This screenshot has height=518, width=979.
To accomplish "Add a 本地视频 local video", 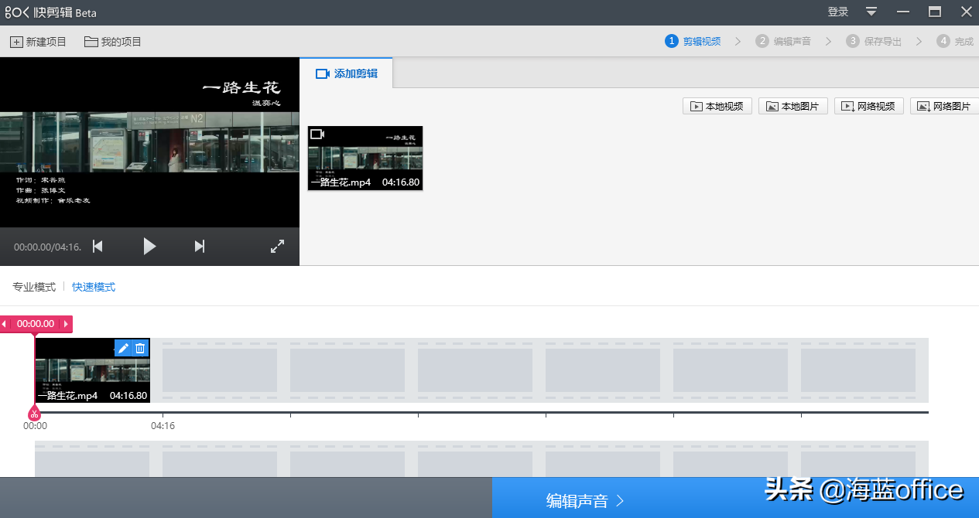I will [717, 107].
